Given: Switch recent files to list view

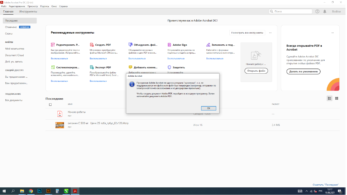Looking at the screenshot, I should [x=329, y=98].
